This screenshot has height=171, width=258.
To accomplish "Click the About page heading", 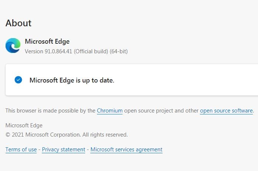I will click(19, 23).
